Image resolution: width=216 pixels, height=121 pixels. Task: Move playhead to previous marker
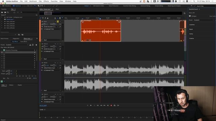coord(98,106)
